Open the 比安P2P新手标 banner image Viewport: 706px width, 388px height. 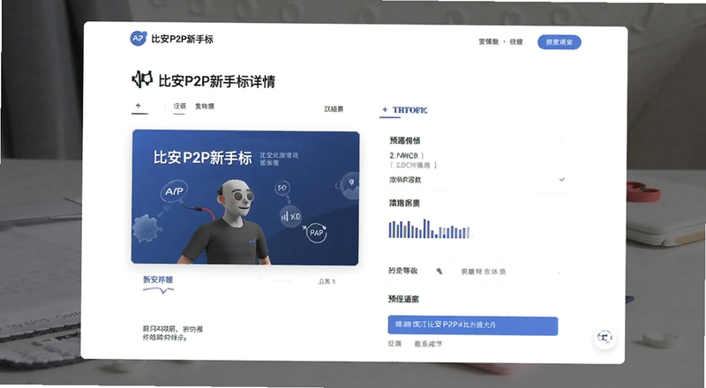click(245, 198)
